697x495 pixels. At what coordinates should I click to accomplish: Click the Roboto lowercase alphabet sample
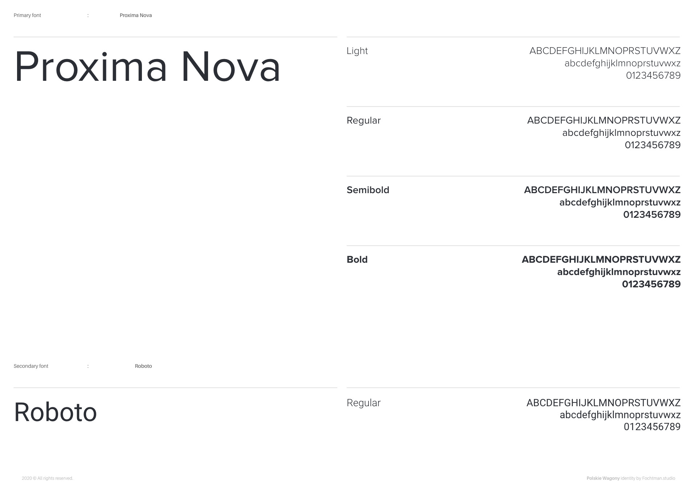click(x=620, y=415)
